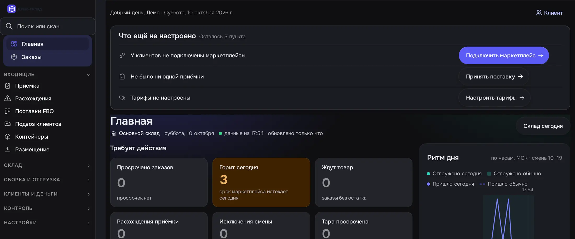Screen dimensions: 575x239
Task: Click the Отгружено обычно legend square
Action: point(489,174)
